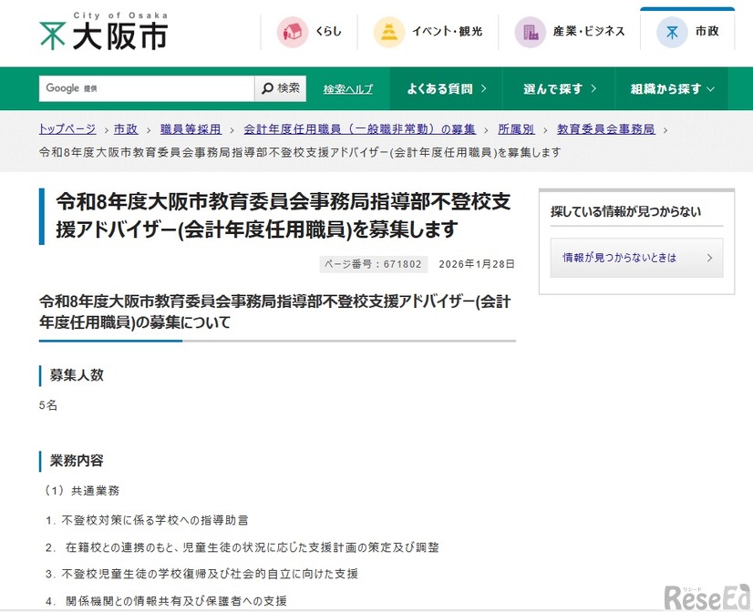Open the purple 産業・ビジネス building icon
The height and width of the screenshot is (612, 753).
529,30
